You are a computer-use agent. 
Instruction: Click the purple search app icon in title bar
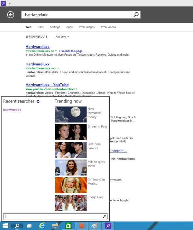(3, 3)
